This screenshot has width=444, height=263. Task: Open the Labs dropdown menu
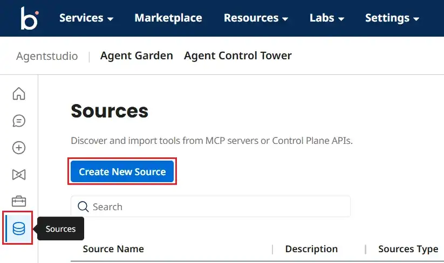pyautogui.click(x=327, y=18)
